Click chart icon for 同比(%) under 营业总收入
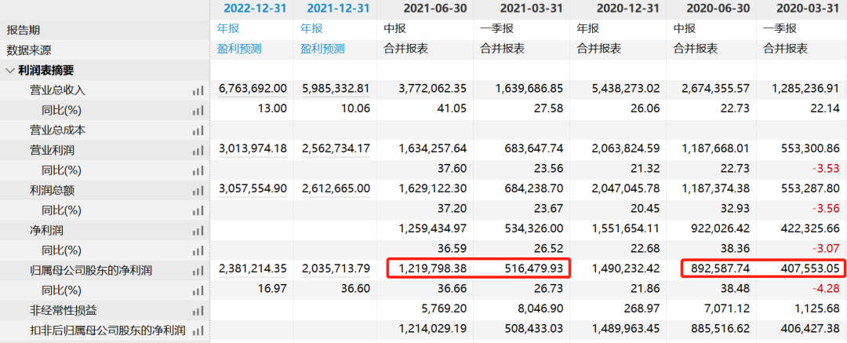The image size is (847, 343). pos(198,110)
